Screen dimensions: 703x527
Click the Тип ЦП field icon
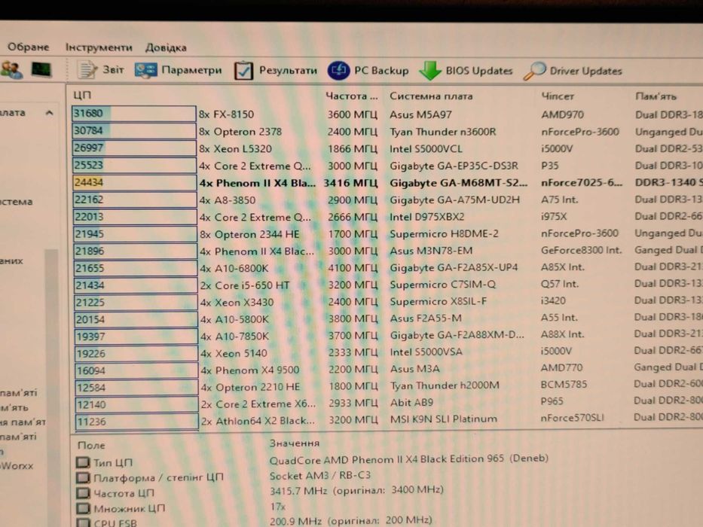(82, 462)
